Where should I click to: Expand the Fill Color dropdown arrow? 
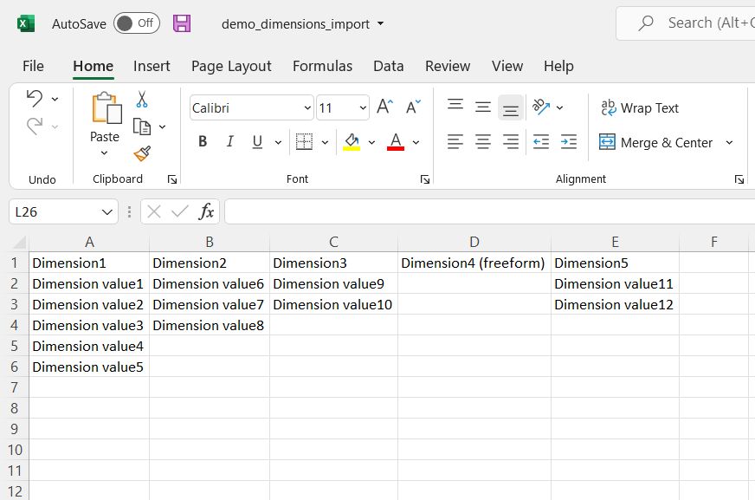(372, 142)
